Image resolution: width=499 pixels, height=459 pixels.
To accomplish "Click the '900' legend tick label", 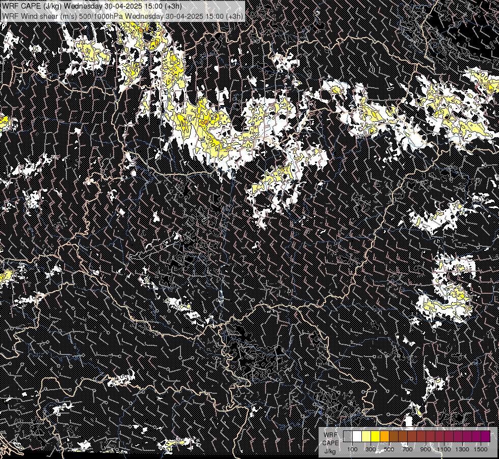I will 426,449.
